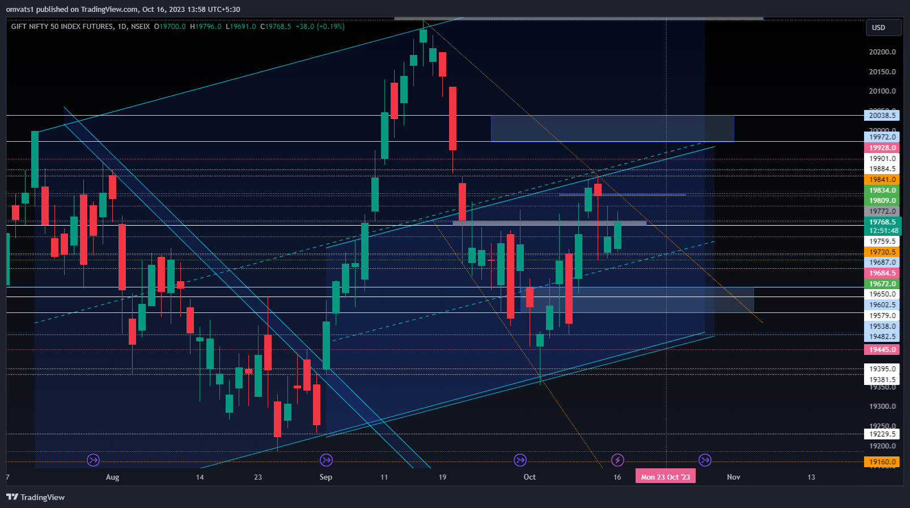Click the high value H19796.0
The width and height of the screenshot is (910, 508).
point(206,27)
